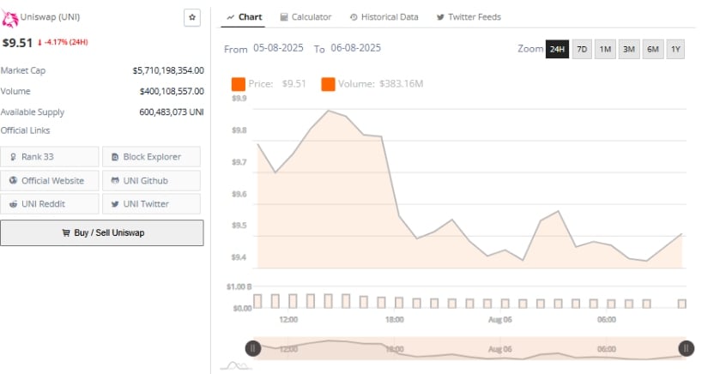Click the last volume bar at chart end

(681, 304)
